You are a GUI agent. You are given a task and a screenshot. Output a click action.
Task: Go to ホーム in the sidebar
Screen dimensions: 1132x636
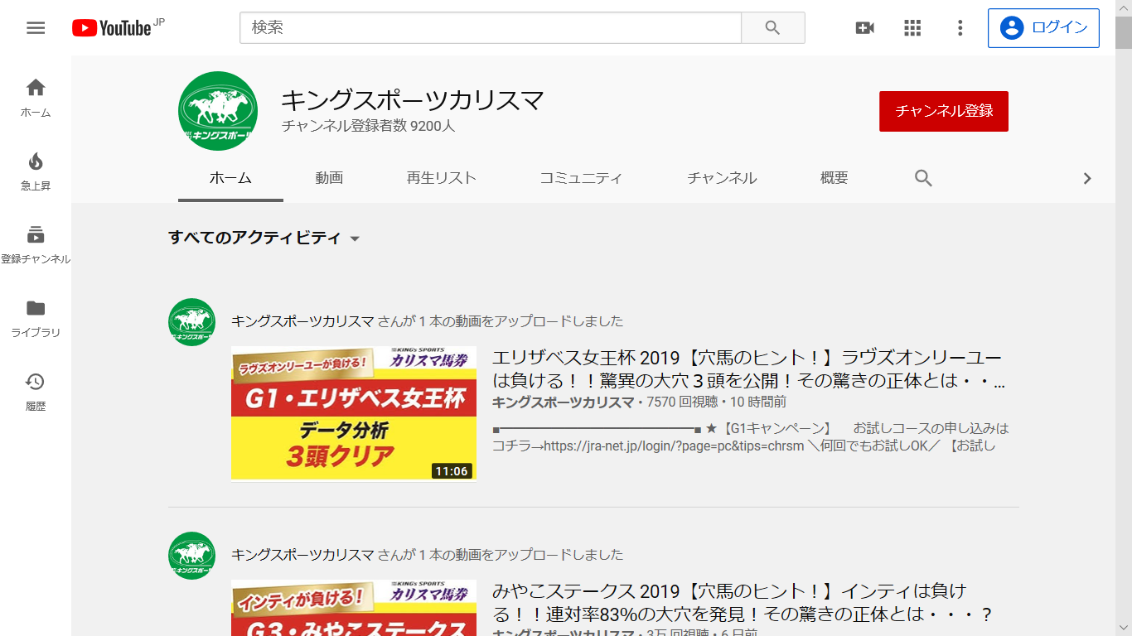36,98
